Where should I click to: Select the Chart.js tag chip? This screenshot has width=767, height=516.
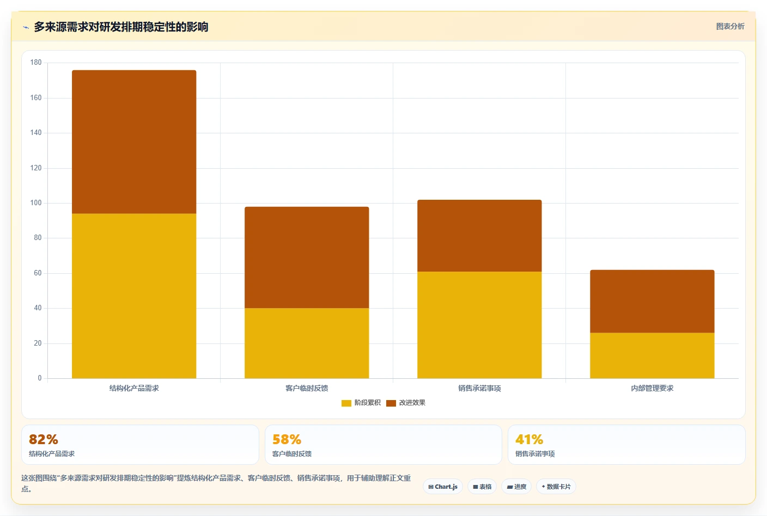(x=443, y=487)
